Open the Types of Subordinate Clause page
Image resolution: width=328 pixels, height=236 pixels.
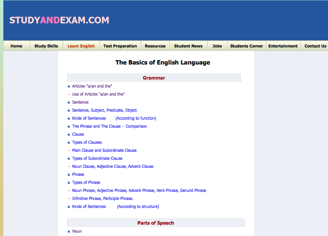point(97,158)
